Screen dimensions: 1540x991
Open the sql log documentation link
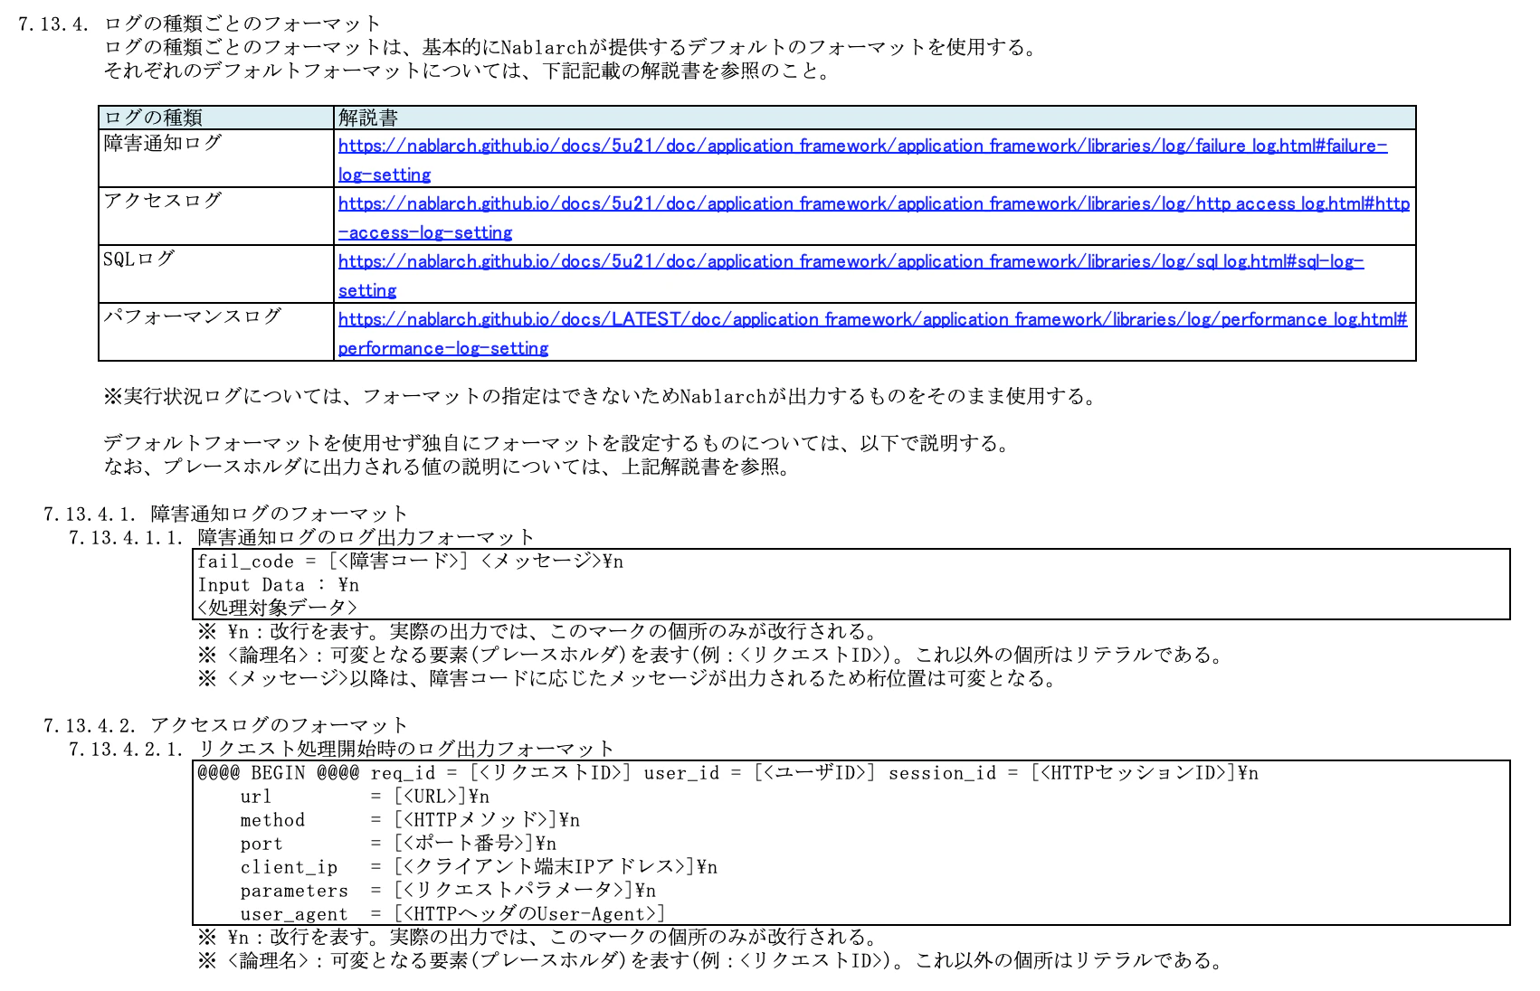(x=851, y=275)
